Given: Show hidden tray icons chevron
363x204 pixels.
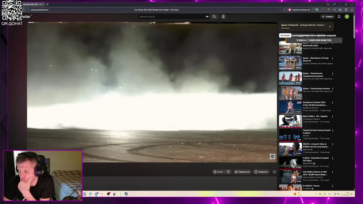Looking at the screenshot, I should (316, 194).
